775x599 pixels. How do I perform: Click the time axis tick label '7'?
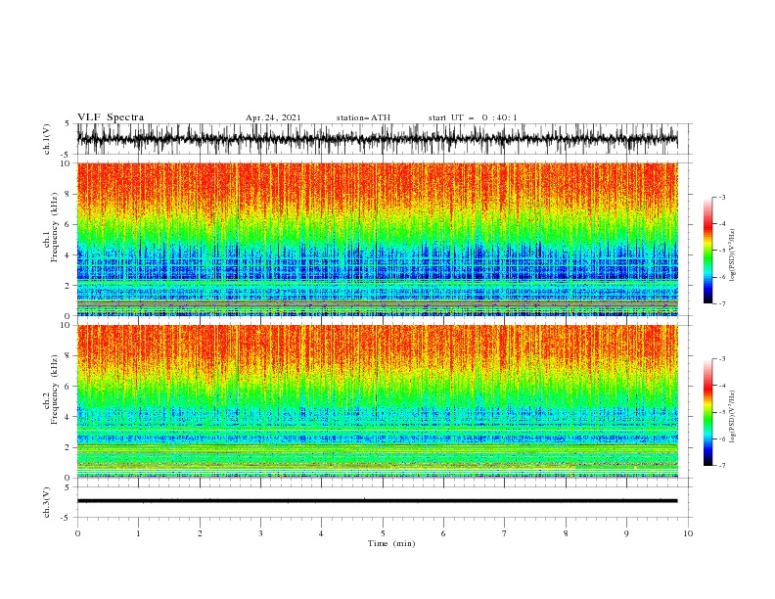(505, 533)
